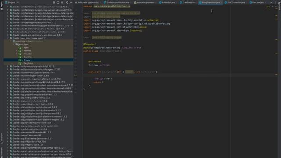Open Project panel settings gear

tap(67, 2)
